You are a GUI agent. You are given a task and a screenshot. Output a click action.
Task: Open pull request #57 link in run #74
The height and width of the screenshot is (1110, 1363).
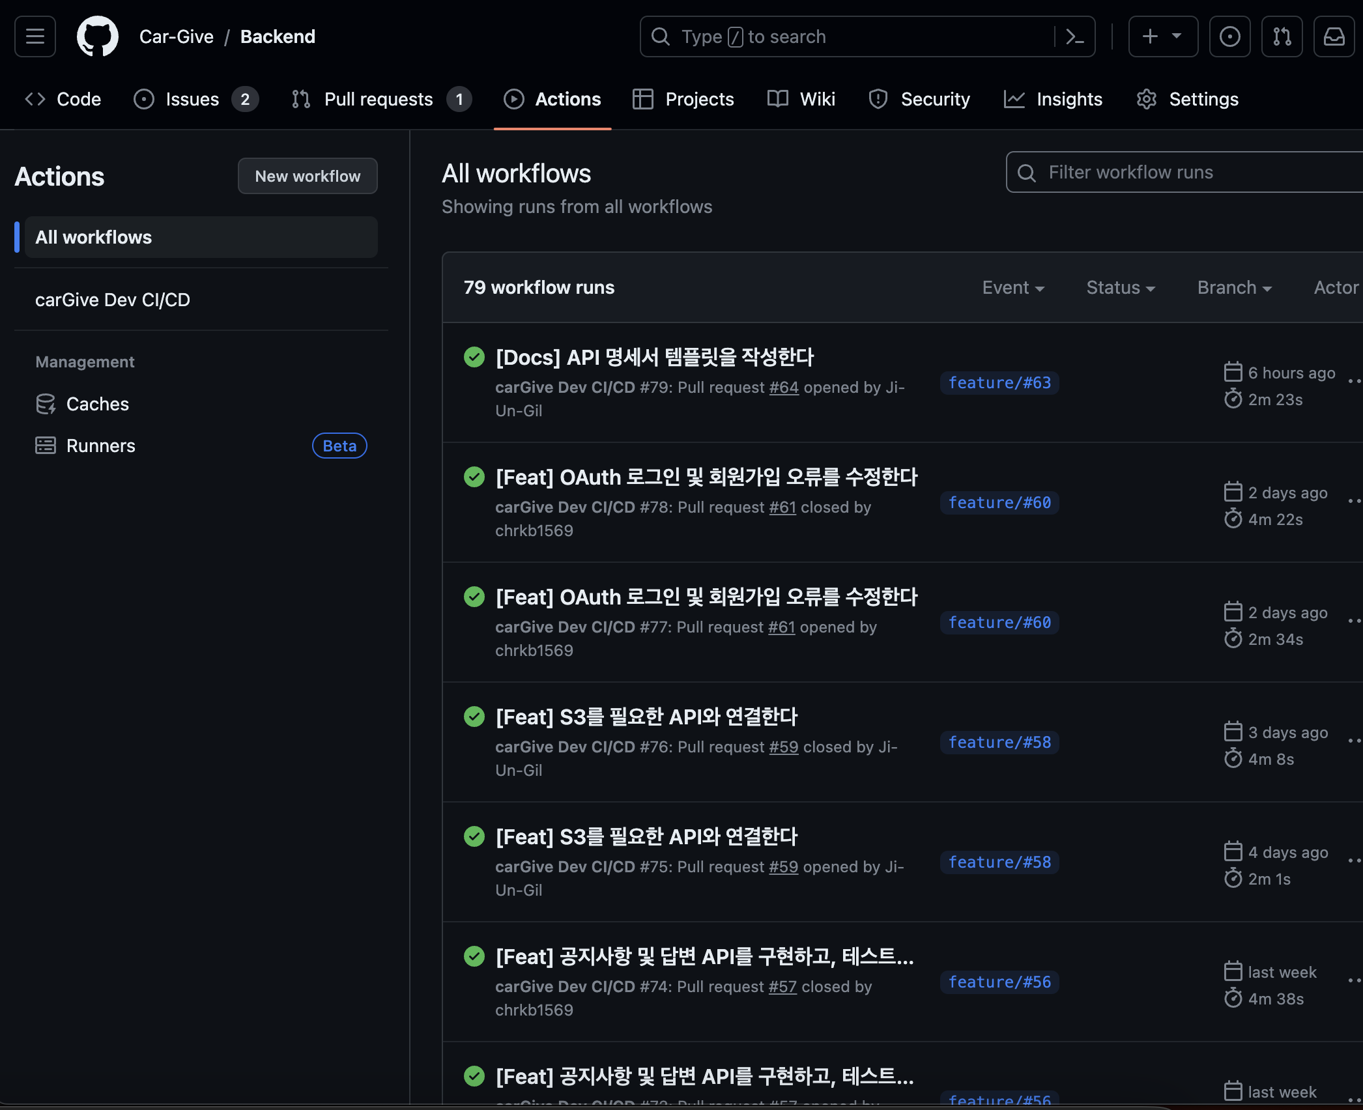pos(783,986)
